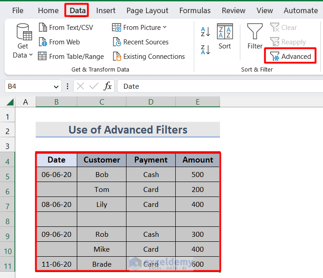The image size is (323, 278).
Task: Open the Page Layout tab
Action: (147, 10)
